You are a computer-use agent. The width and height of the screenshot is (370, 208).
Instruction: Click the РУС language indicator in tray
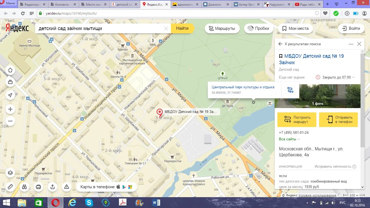(x=343, y=203)
